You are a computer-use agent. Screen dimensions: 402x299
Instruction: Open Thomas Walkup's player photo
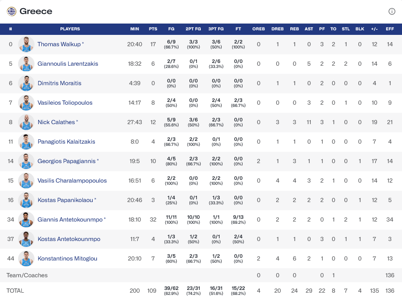point(26,44)
